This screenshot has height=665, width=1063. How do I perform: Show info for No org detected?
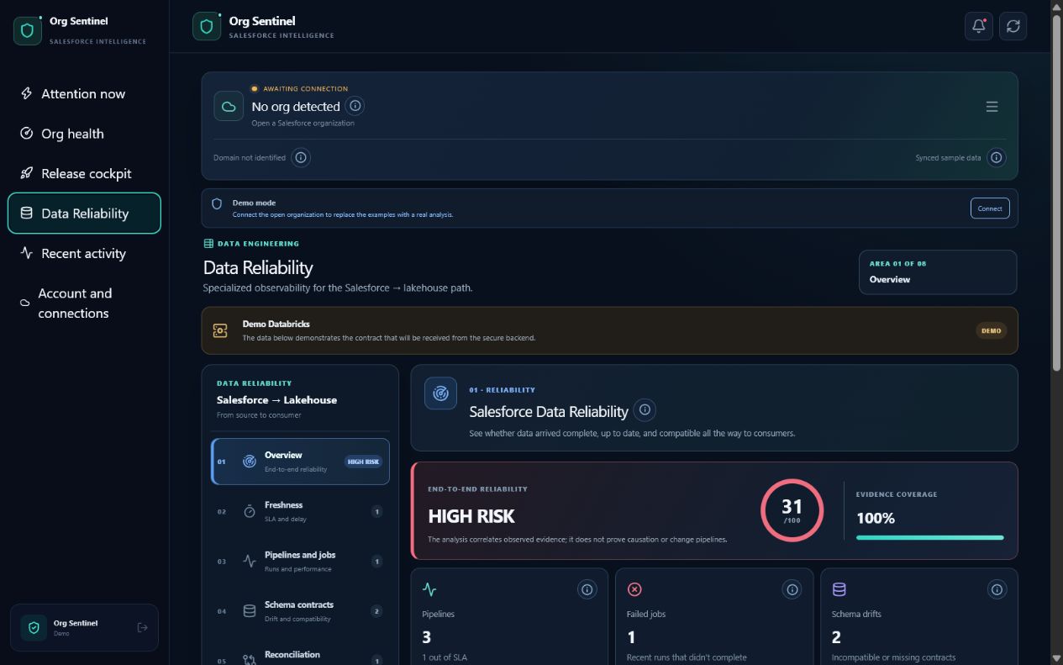click(x=355, y=106)
